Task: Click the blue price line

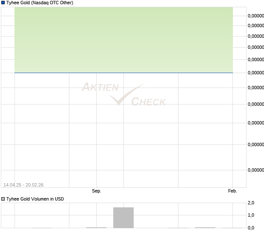Action: tap(123, 73)
